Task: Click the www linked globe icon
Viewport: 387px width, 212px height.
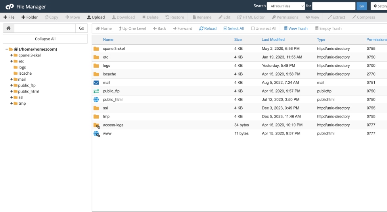Action: [x=96, y=134]
